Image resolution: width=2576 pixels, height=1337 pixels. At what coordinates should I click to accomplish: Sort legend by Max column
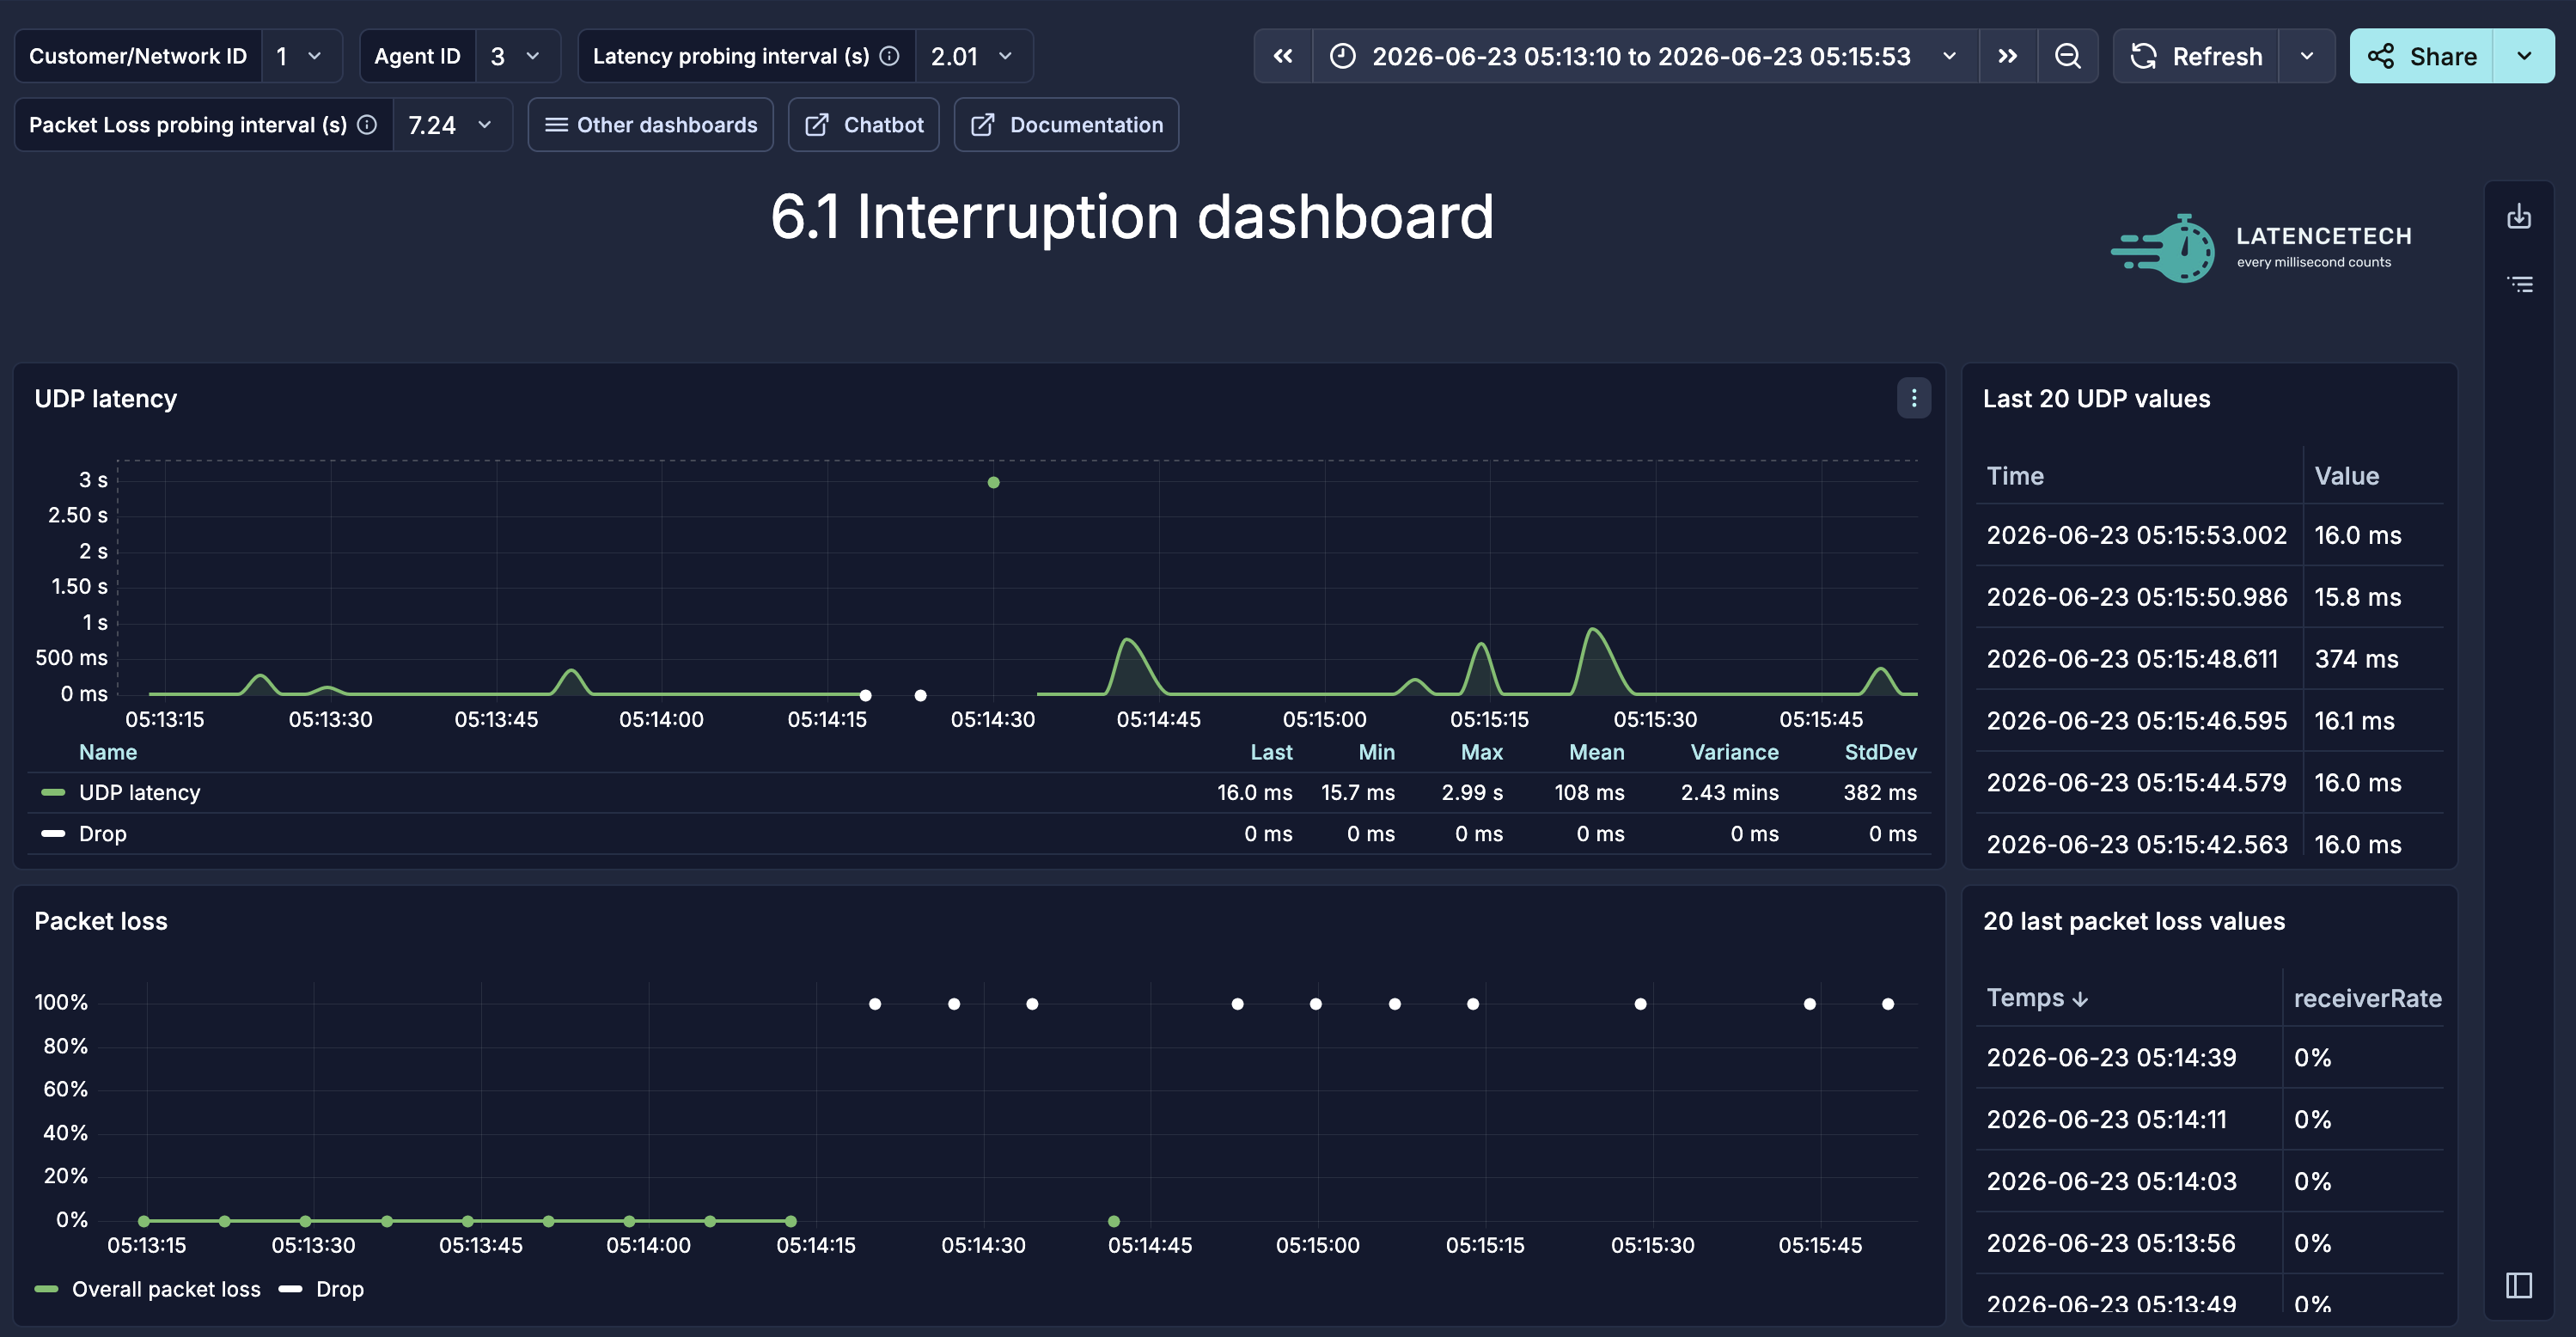tap(1481, 752)
